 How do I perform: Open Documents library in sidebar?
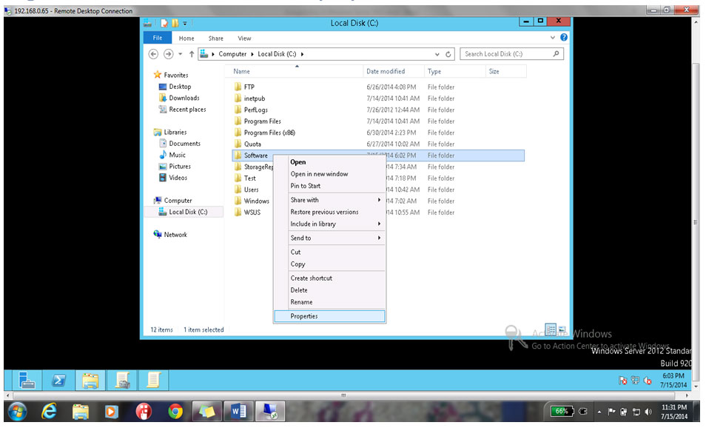tap(184, 143)
